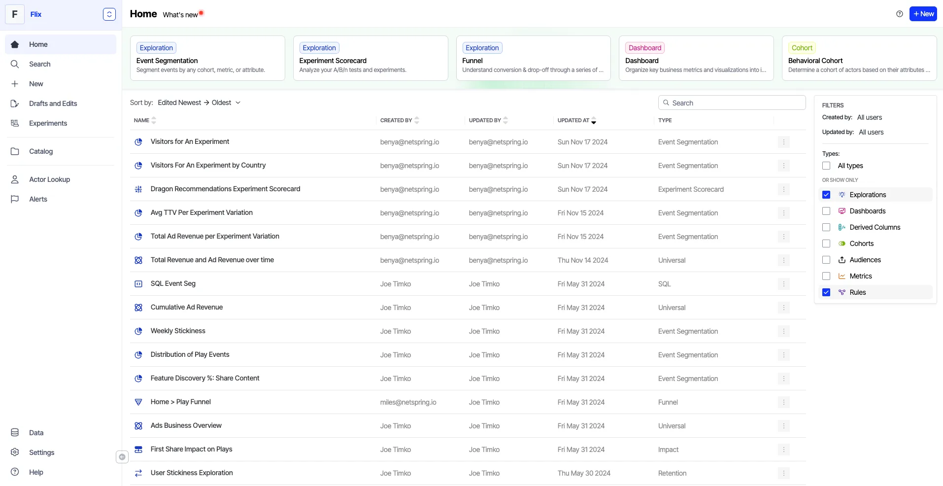Click the blue New button
Viewport: 943px width, 486px height.
pyautogui.click(x=923, y=14)
